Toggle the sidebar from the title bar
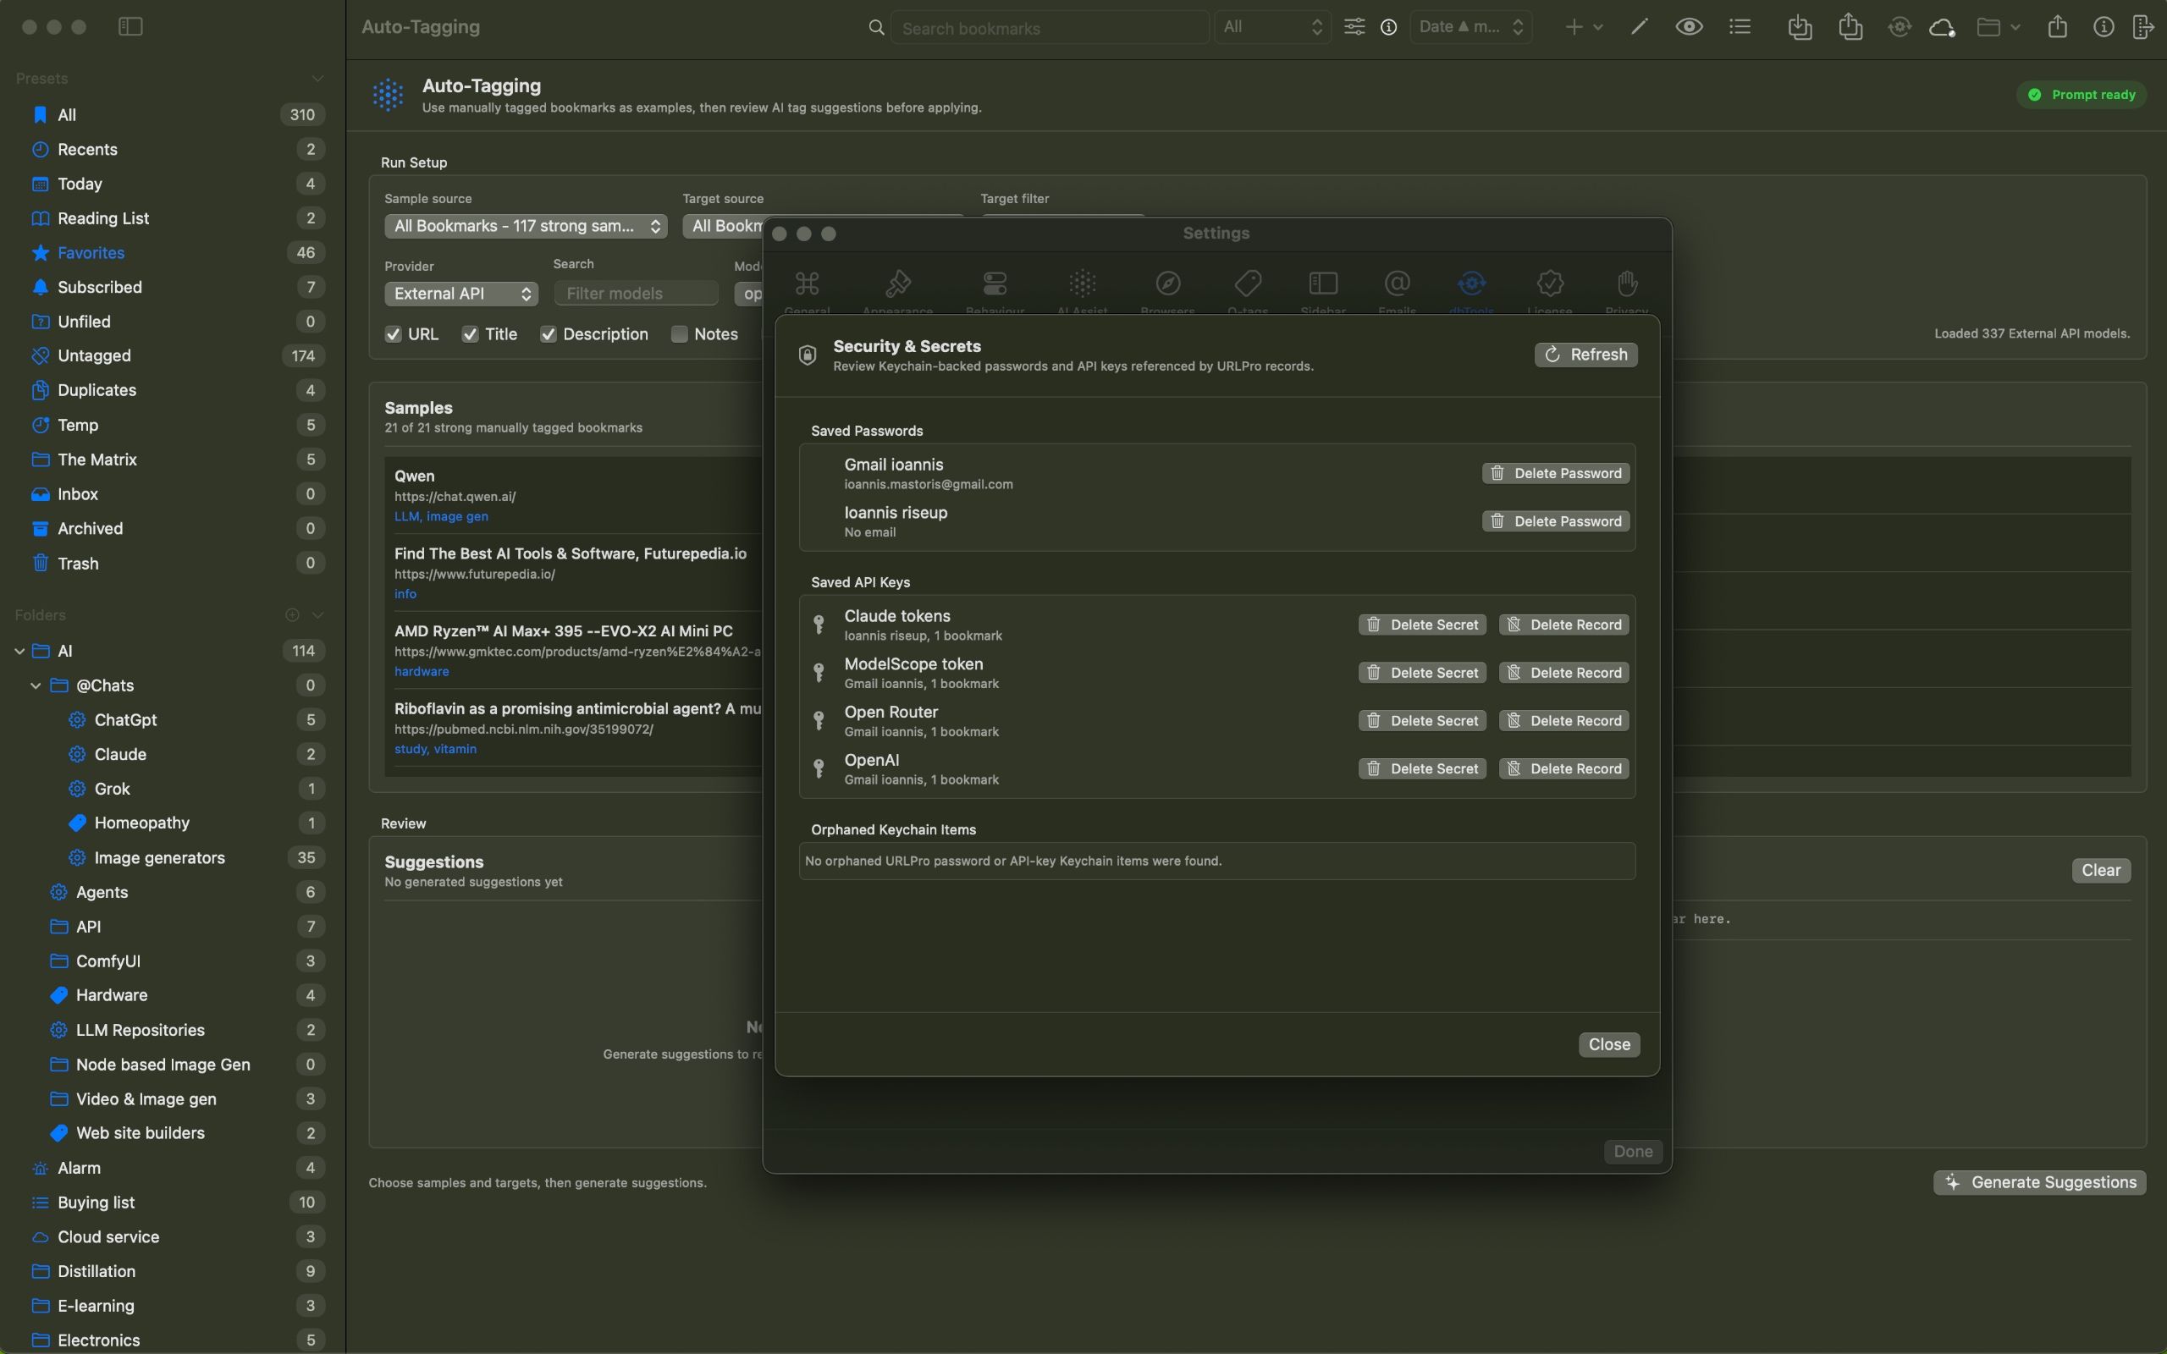This screenshot has height=1354, width=2167. tap(130, 27)
